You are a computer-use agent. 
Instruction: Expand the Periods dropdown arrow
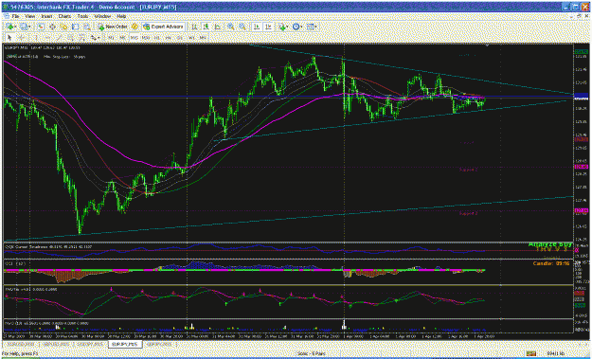click(x=301, y=27)
